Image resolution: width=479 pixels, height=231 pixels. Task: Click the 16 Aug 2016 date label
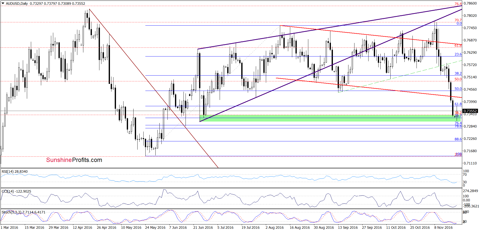(x=300, y=227)
